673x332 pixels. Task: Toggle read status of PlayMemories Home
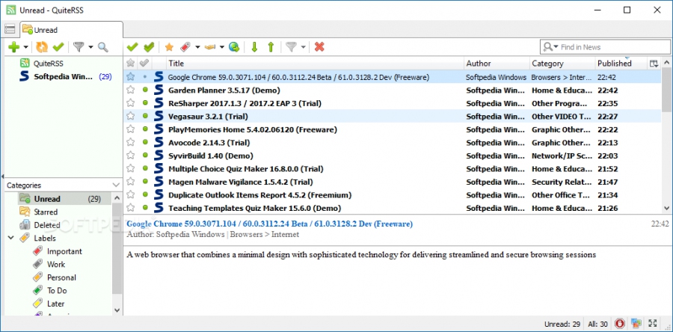click(x=145, y=129)
